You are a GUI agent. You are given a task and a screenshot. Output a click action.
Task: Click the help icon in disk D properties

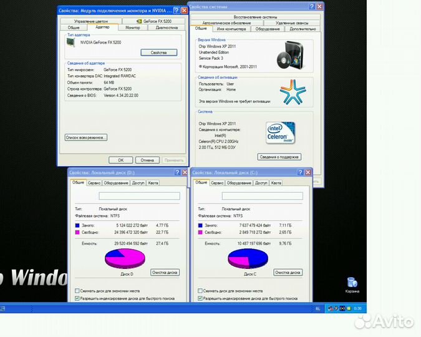click(177, 172)
